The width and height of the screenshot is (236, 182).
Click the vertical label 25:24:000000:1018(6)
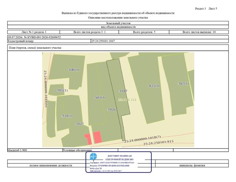[x=46, y=89]
